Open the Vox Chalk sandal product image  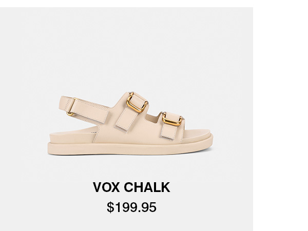(x=130, y=123)
